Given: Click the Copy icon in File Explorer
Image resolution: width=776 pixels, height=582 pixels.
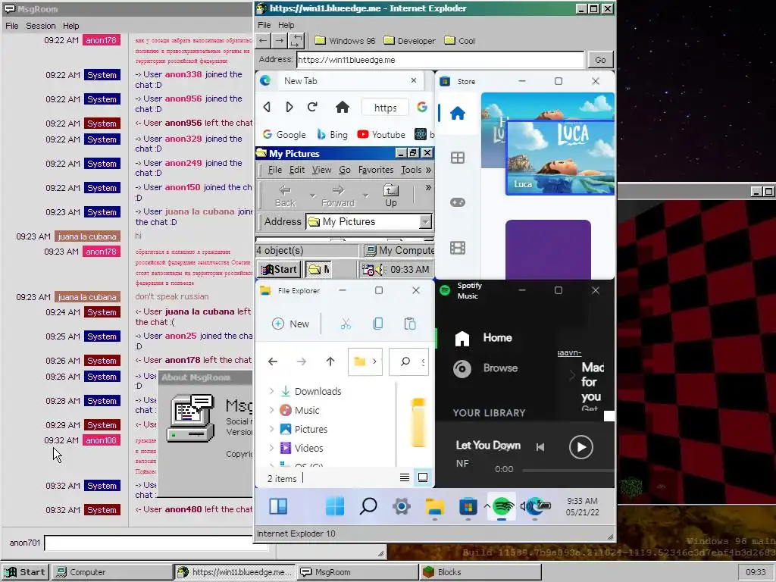Looking at the screenshot, I should 377,324.
